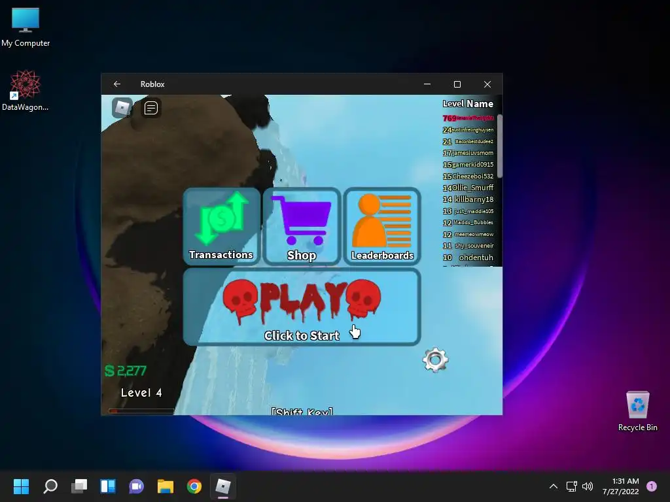The image size is (670, 502).
Task: Open taskbar Search magnifier
Action: point(50,486)
